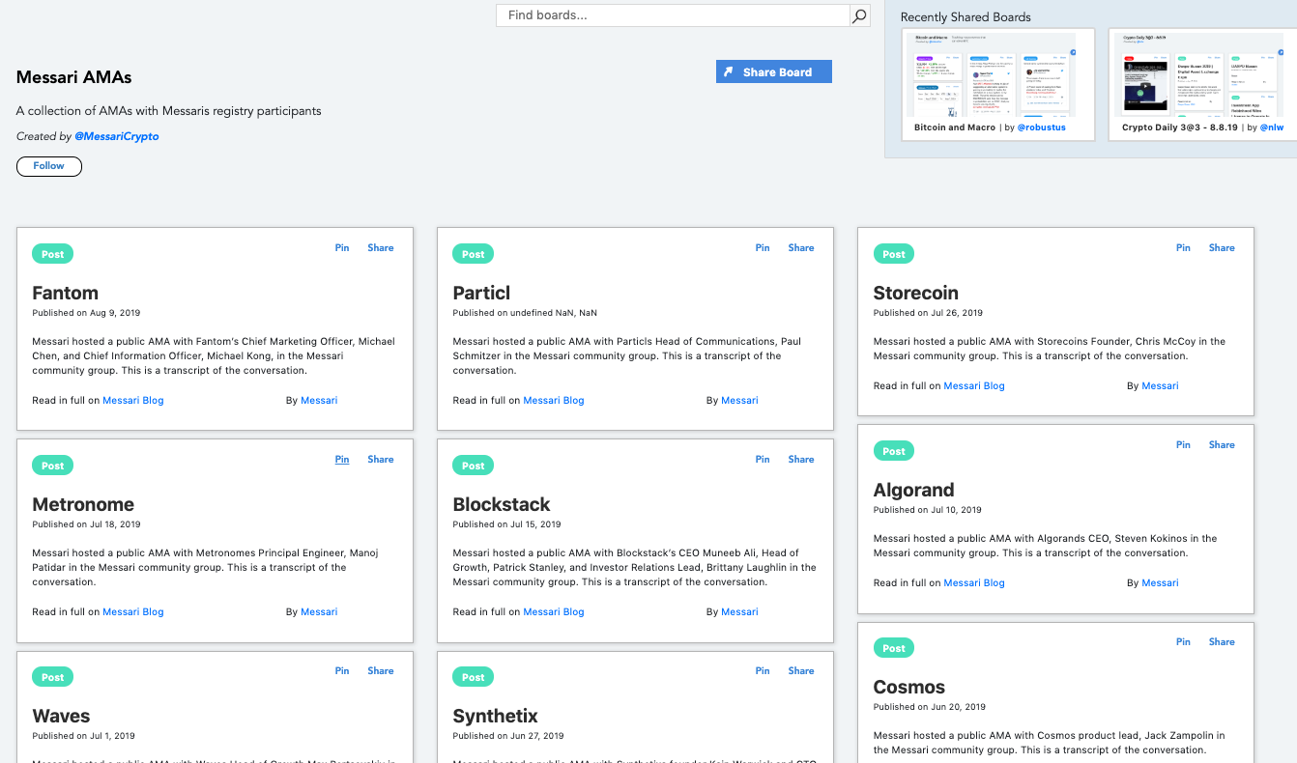Share the Synthetix post
This screenshot has height=763, width=1297.
801,671
